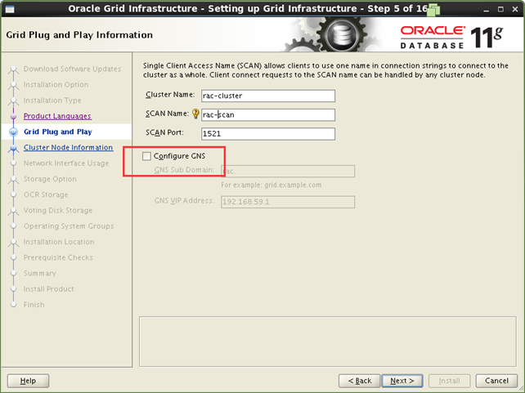This screenshot has width=525, height=393.
Task: Click the OCR Storage step
Action: 46,194
